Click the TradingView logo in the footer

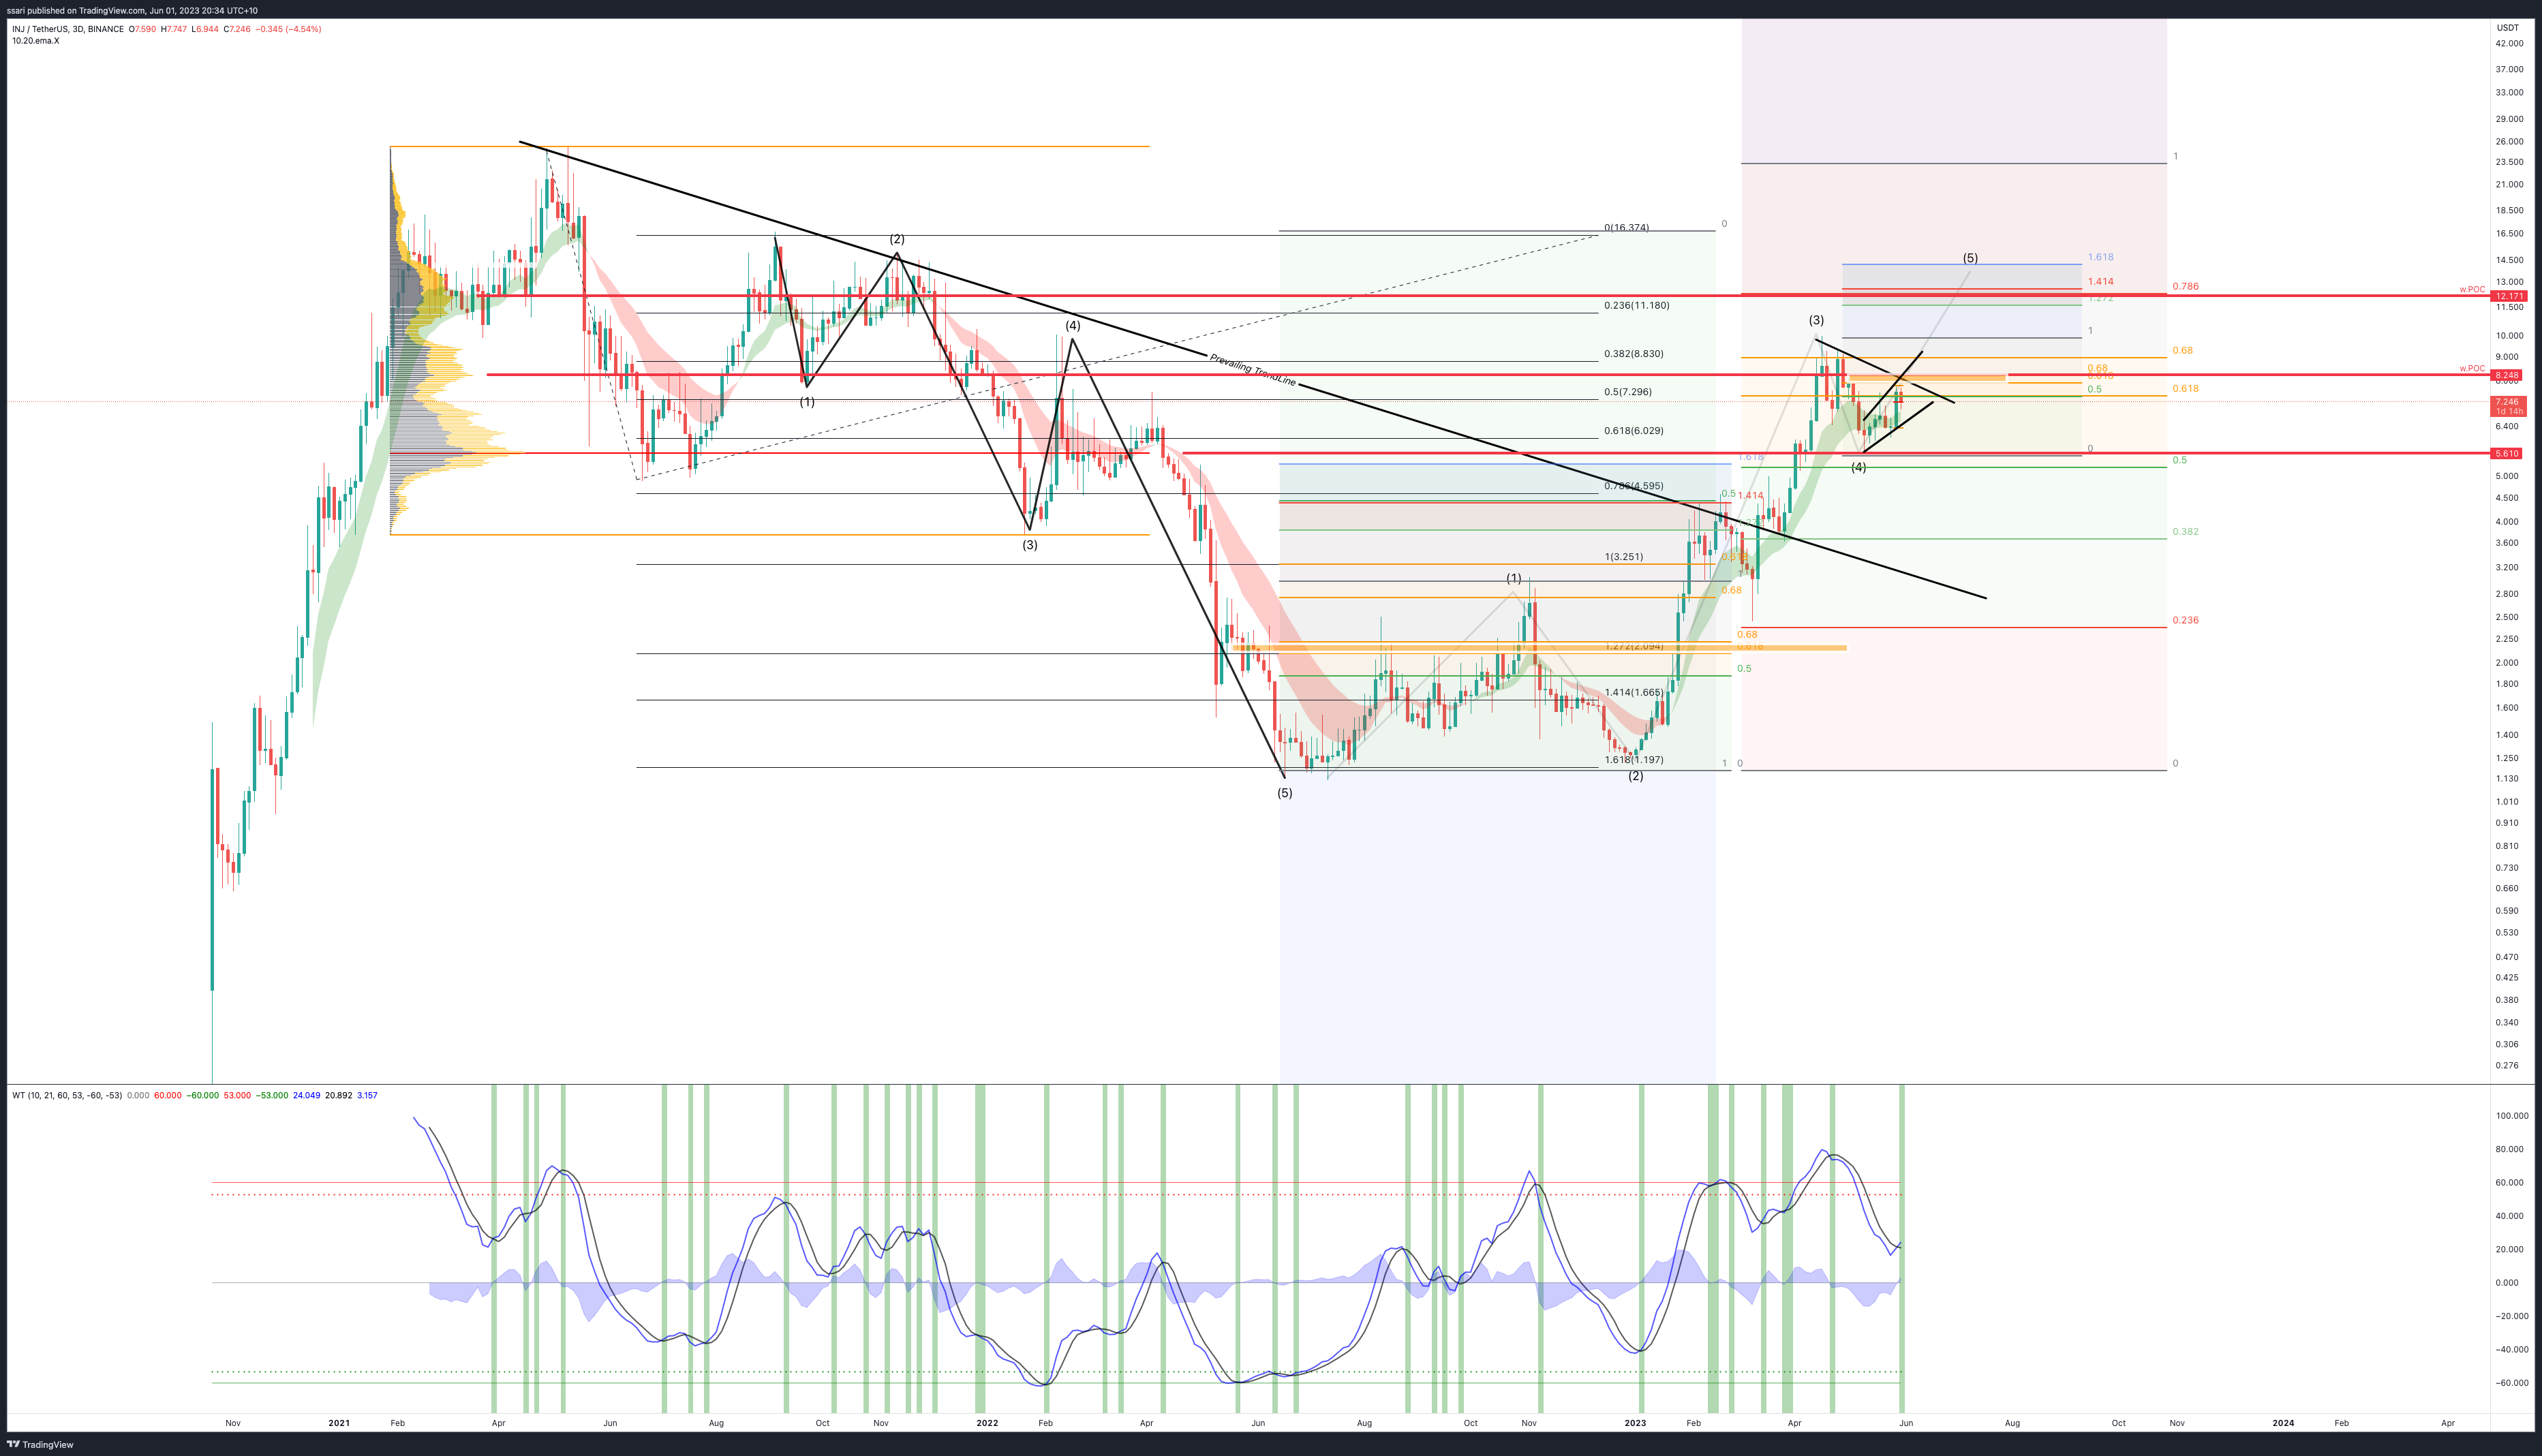(40, 1444)
